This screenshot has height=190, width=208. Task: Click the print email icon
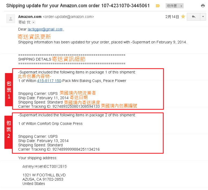click(x=203, y=6)
